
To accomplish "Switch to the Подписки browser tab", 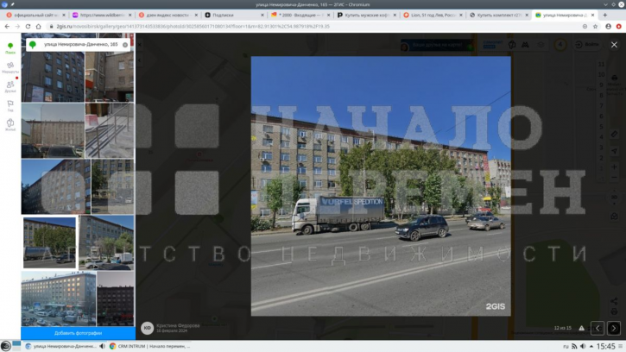I will tap(234, 15).
